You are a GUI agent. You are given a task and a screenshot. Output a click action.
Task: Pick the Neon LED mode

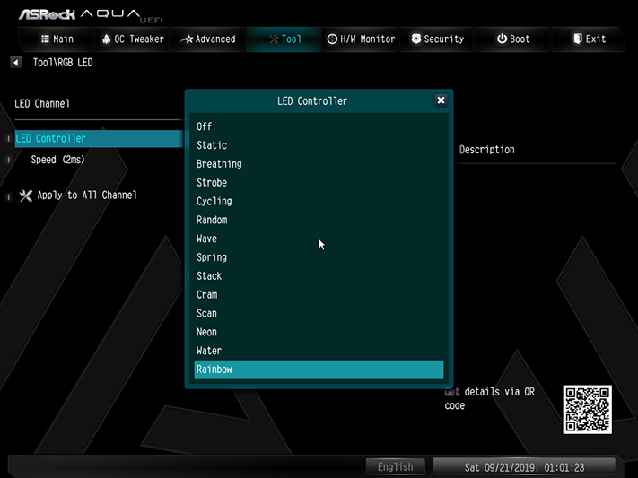(x=319, y=333)
